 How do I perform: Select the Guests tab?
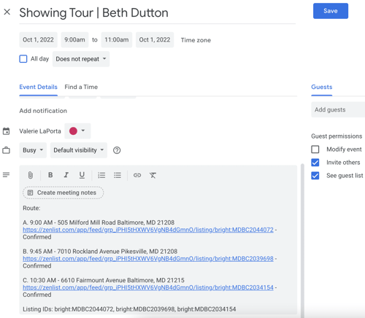322,87
